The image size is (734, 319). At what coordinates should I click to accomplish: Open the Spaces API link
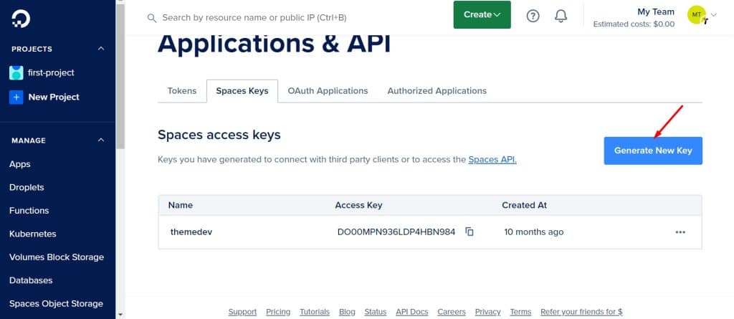(492, 159)
